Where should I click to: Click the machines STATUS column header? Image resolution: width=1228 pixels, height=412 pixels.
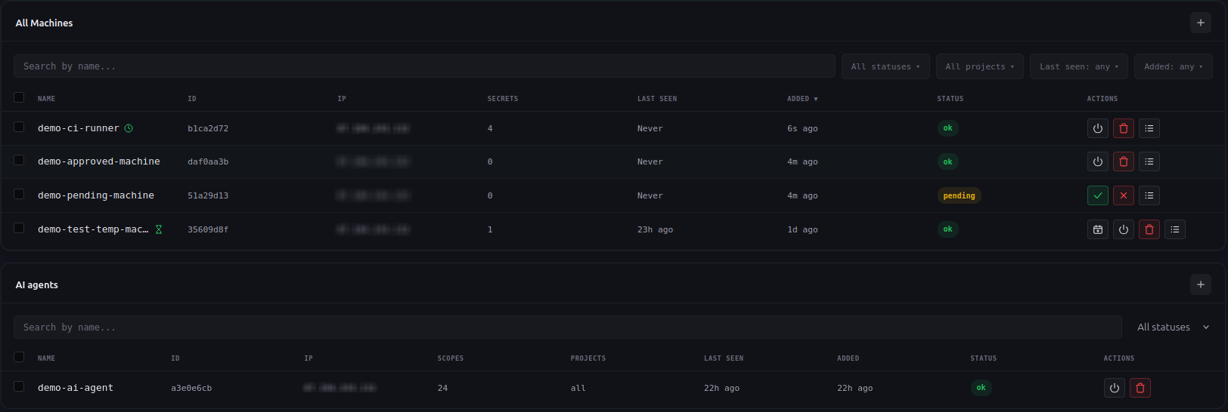[950, 99]
